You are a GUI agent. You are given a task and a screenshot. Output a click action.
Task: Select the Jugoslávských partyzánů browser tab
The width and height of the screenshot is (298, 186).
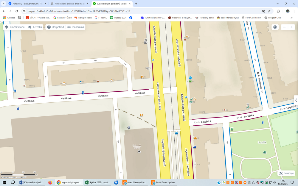pos(112,4)
